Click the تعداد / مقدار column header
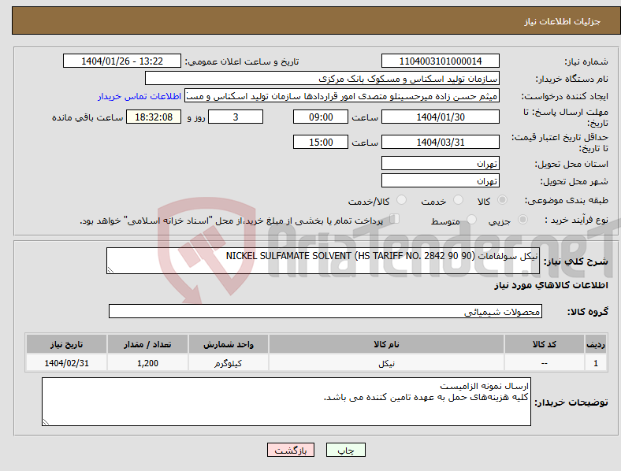 pos(147,344)
